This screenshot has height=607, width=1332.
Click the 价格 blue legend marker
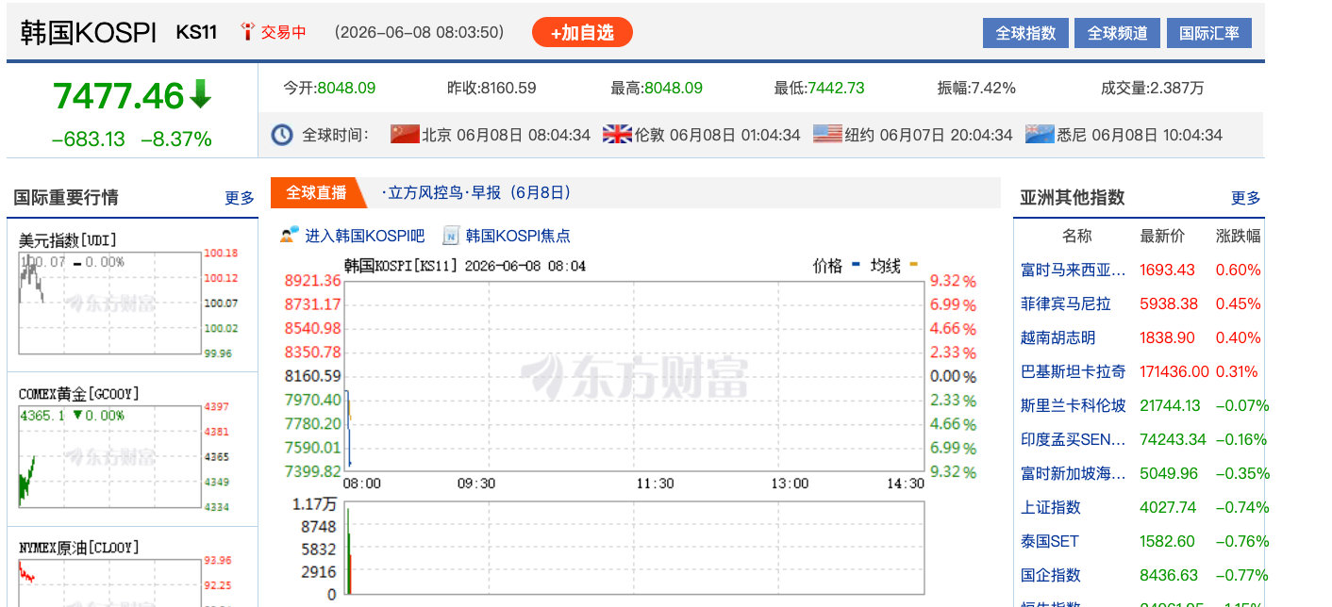[856, 266]
